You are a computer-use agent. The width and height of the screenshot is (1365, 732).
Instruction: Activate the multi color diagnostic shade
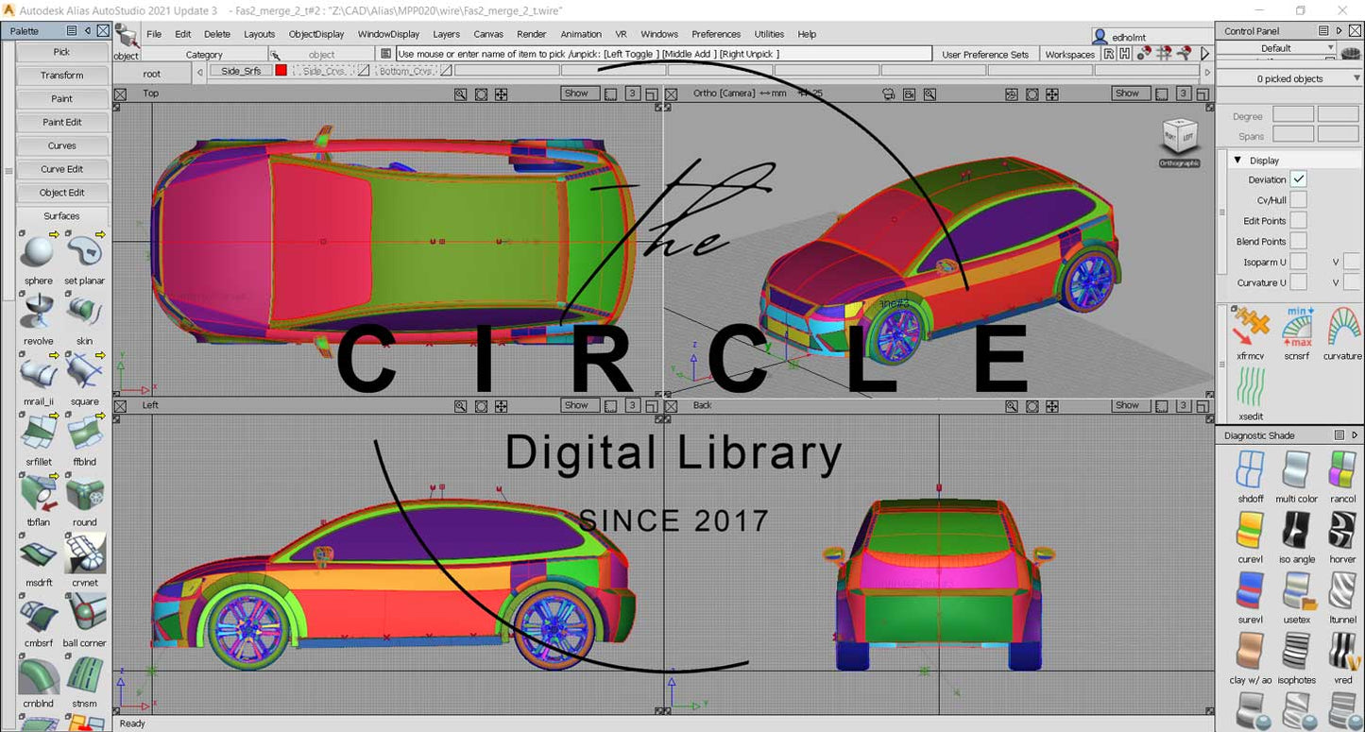(1296, 470)
